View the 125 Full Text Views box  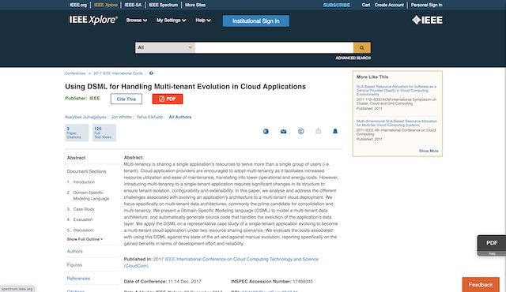[x=104, y=133]
